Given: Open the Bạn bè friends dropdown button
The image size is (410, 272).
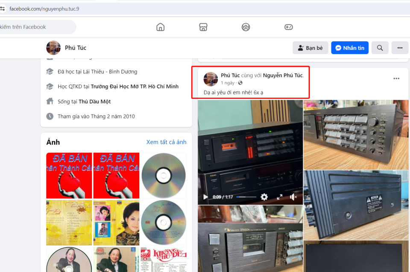Looking at the screenshot, I should [x=310, y=48].
